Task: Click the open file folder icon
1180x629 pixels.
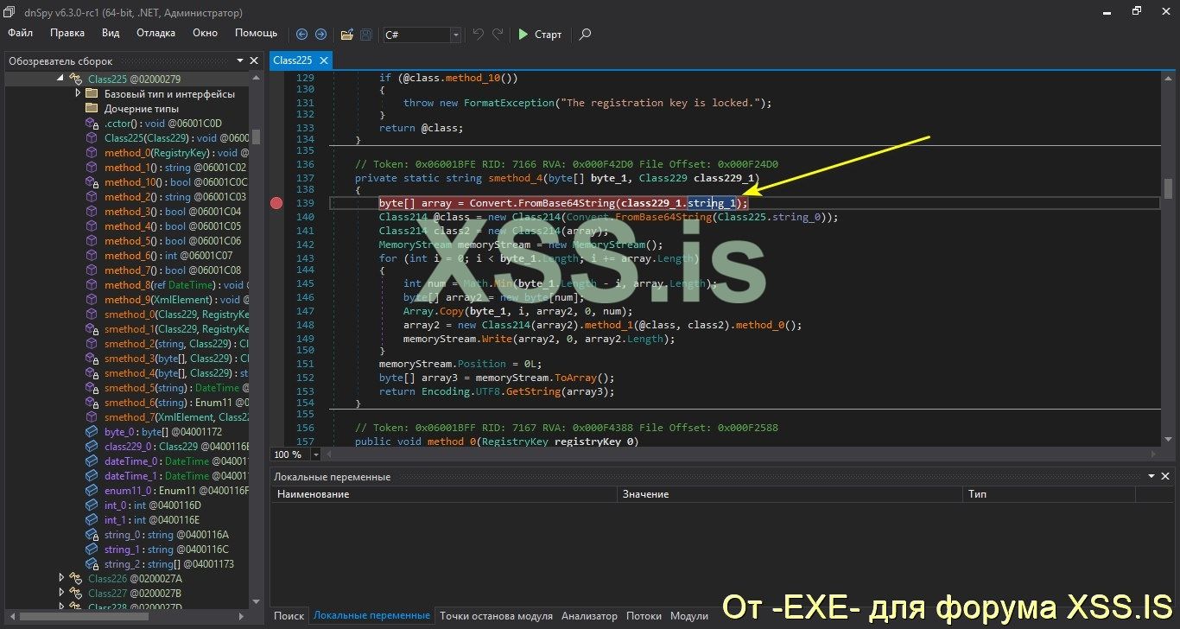Action: [x=346, y=35]
